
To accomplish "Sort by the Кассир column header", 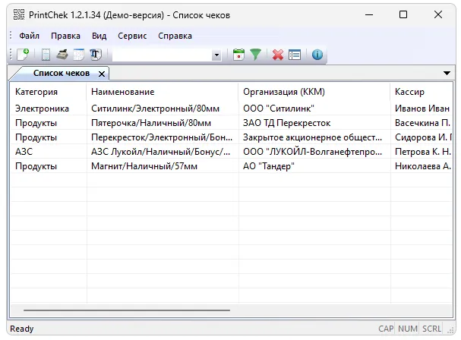I will click(x=421, y=92).
